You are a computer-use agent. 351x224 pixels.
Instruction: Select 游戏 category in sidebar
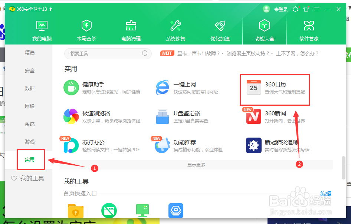pyautogui.click(x=30, y=142)
